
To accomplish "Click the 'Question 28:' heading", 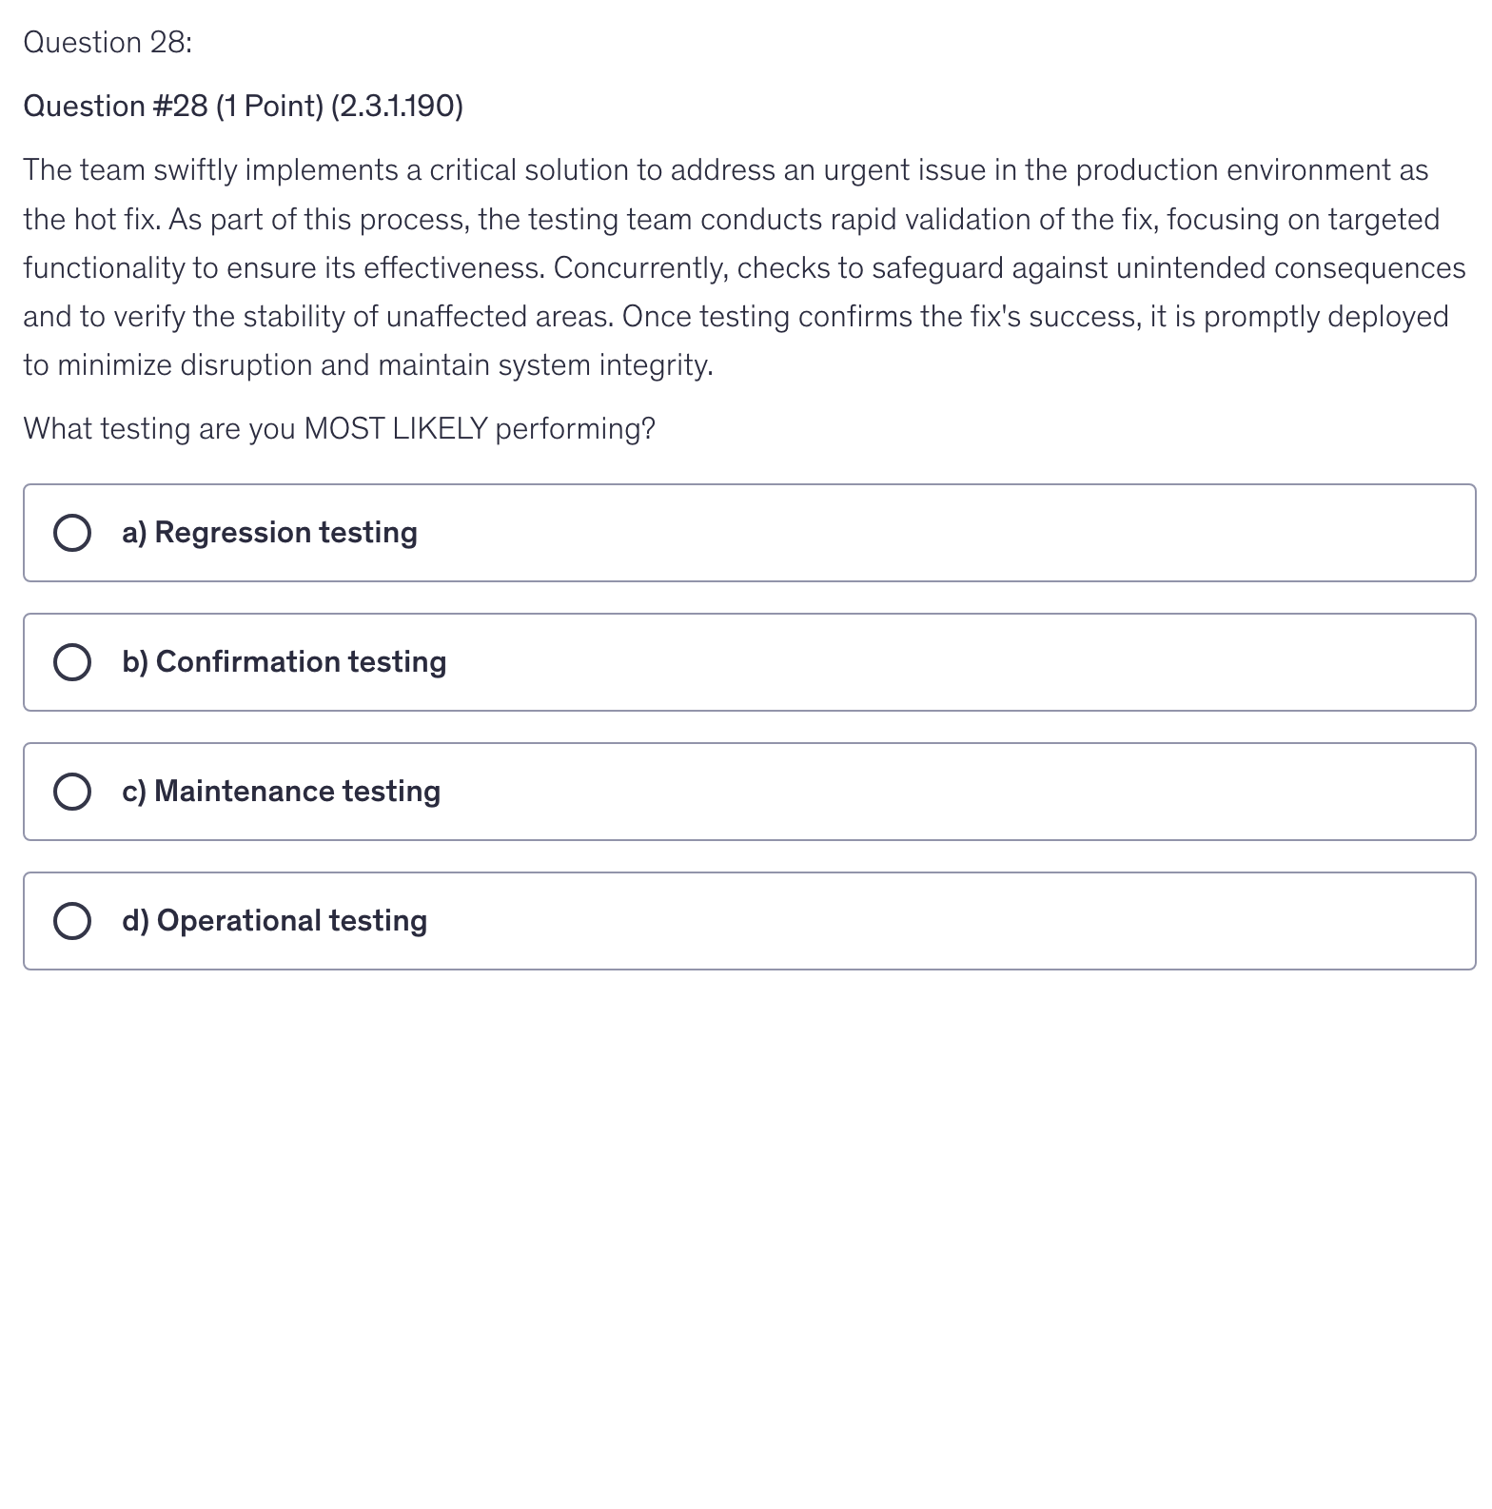I will click(x=108, y=43).
